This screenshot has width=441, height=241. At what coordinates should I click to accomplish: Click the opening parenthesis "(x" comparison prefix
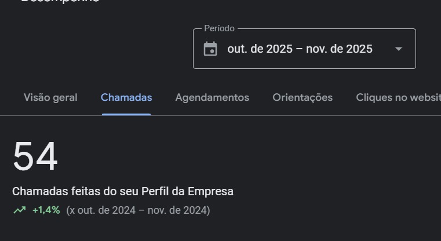(71, 210)
